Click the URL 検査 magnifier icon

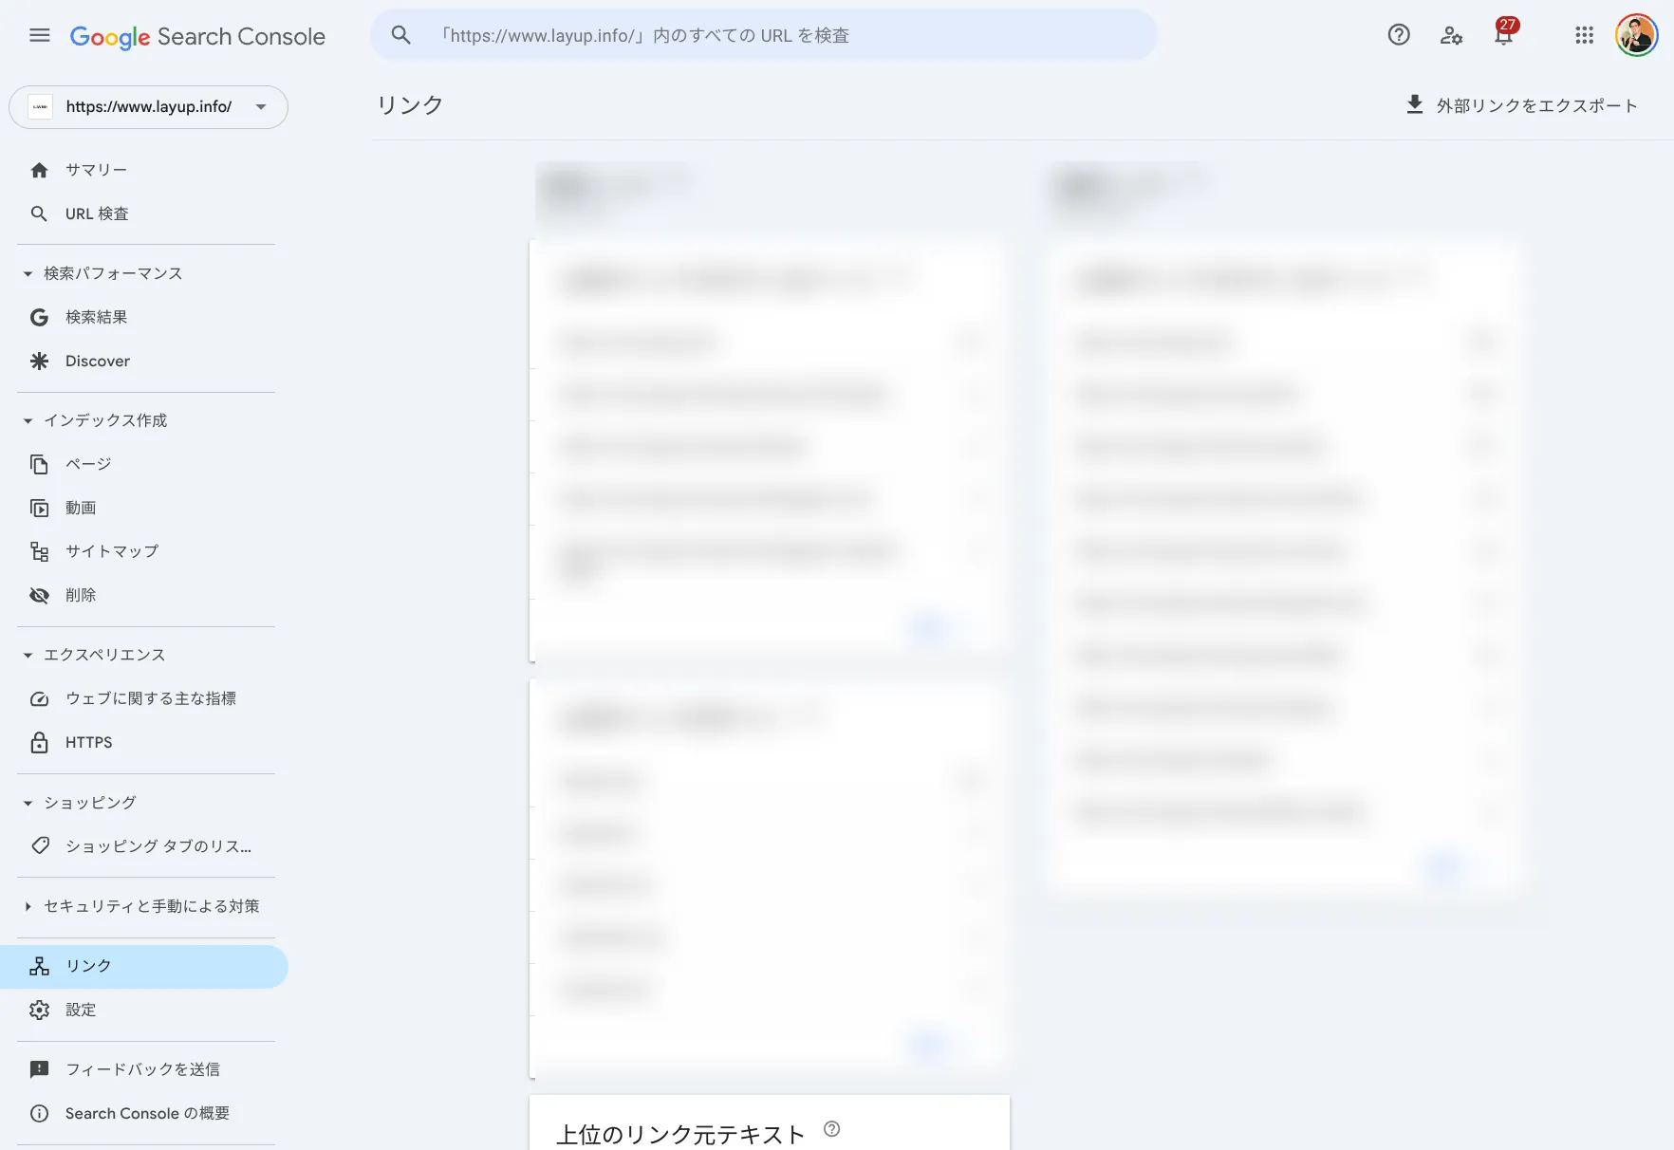click(x=39, y=213)
